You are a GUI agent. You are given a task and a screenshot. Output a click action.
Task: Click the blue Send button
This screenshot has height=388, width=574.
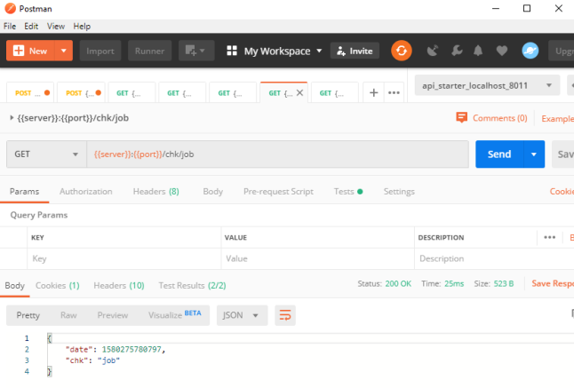point(499,154)
